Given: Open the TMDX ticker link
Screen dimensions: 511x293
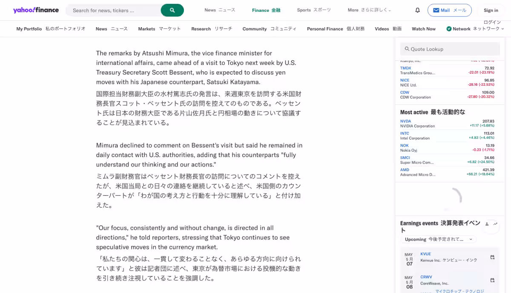Looking at the screenshot, I should pos(406,68).
